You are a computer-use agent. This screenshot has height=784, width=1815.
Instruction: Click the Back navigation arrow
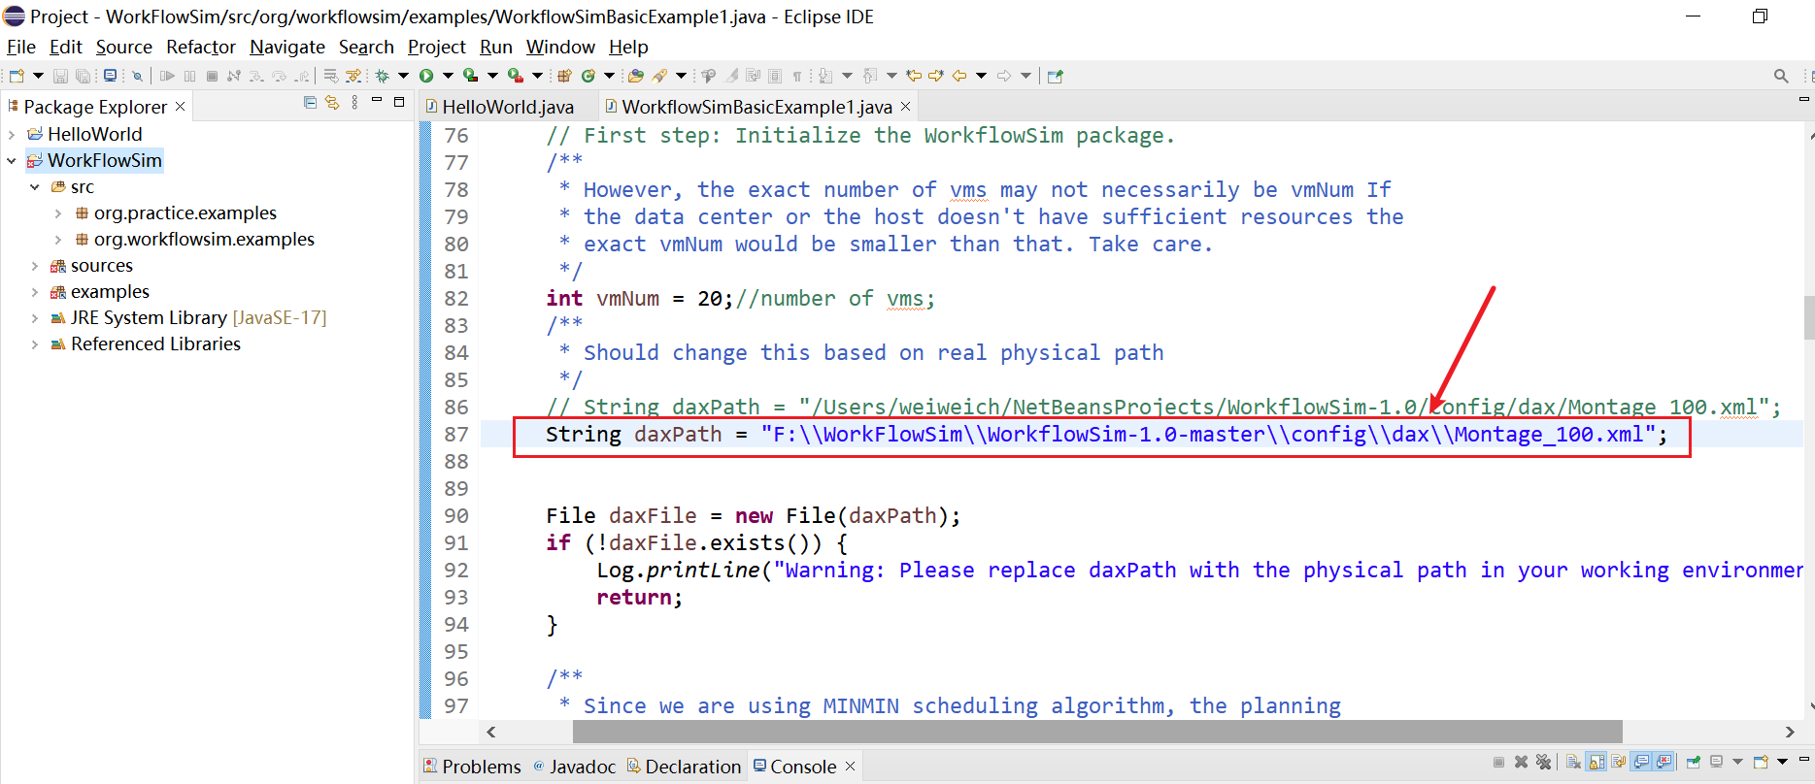959,76
